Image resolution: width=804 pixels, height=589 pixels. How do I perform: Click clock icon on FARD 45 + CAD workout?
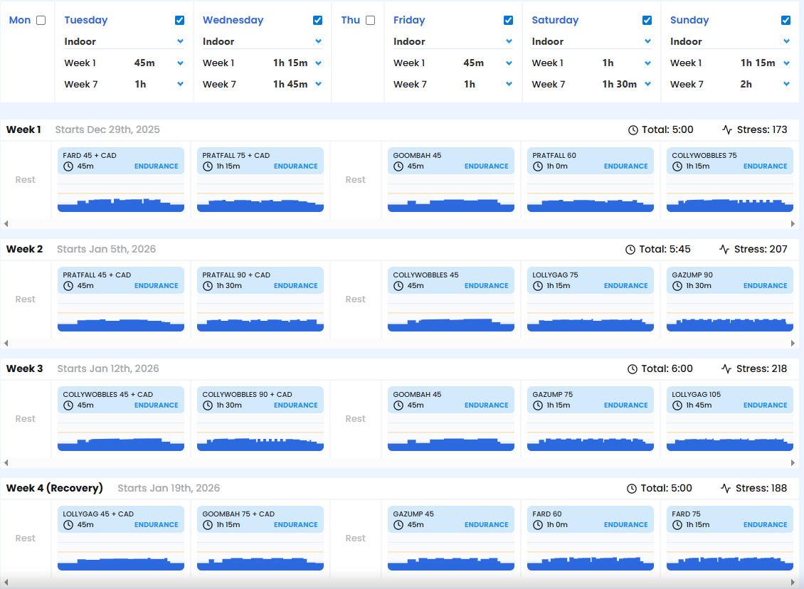tap(68, 166)
